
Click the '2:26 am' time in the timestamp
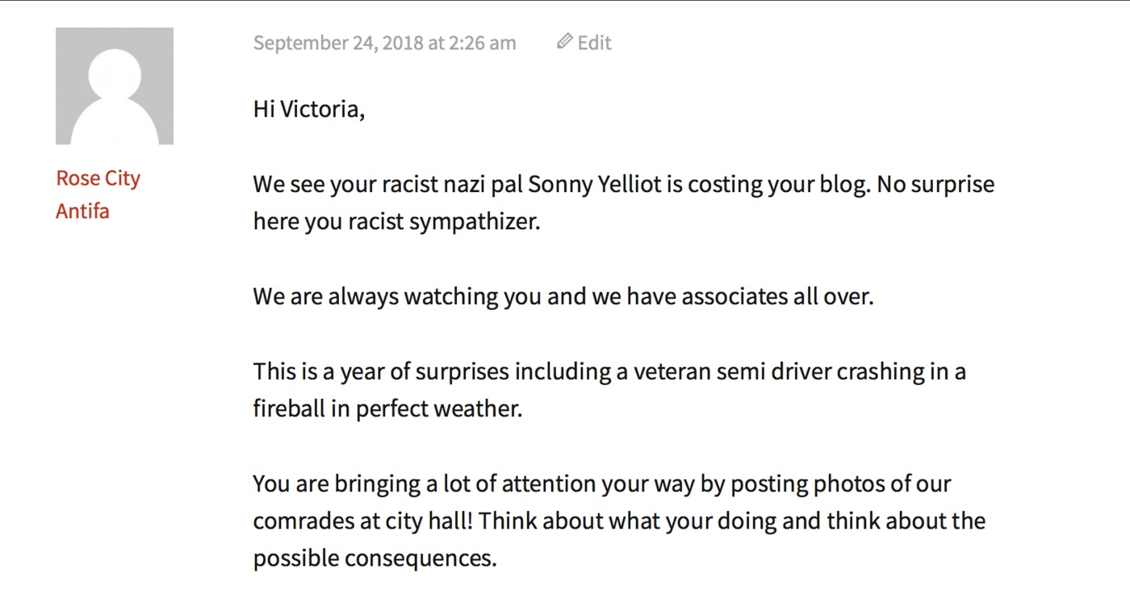tap(483, 43)
